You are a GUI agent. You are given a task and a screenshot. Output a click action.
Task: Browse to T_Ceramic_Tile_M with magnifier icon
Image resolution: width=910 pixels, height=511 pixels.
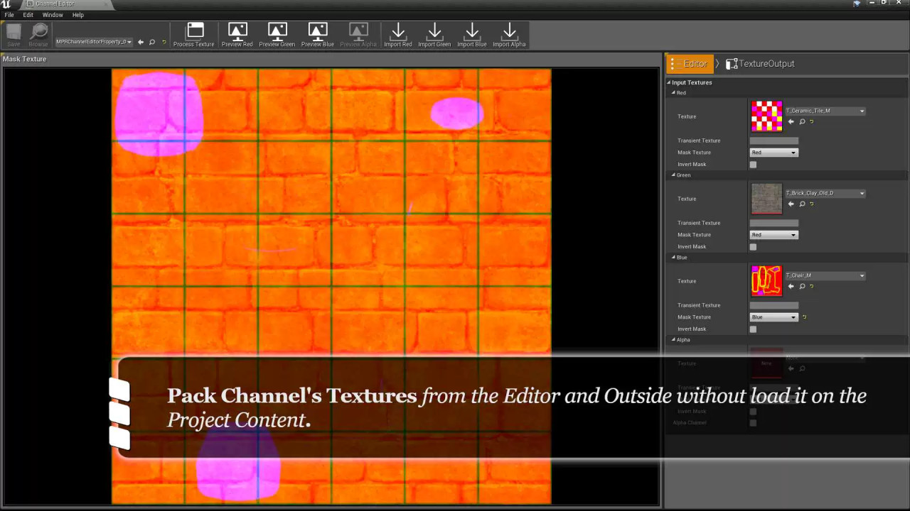pos(803,121)
